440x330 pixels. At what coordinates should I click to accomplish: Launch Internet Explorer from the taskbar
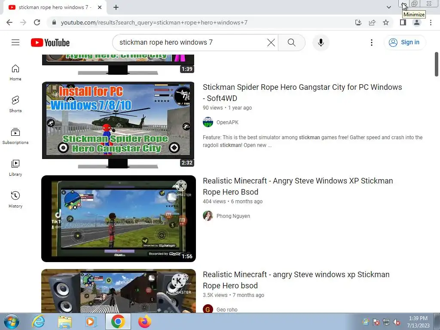pyautogui.click(x=38, y=321)
